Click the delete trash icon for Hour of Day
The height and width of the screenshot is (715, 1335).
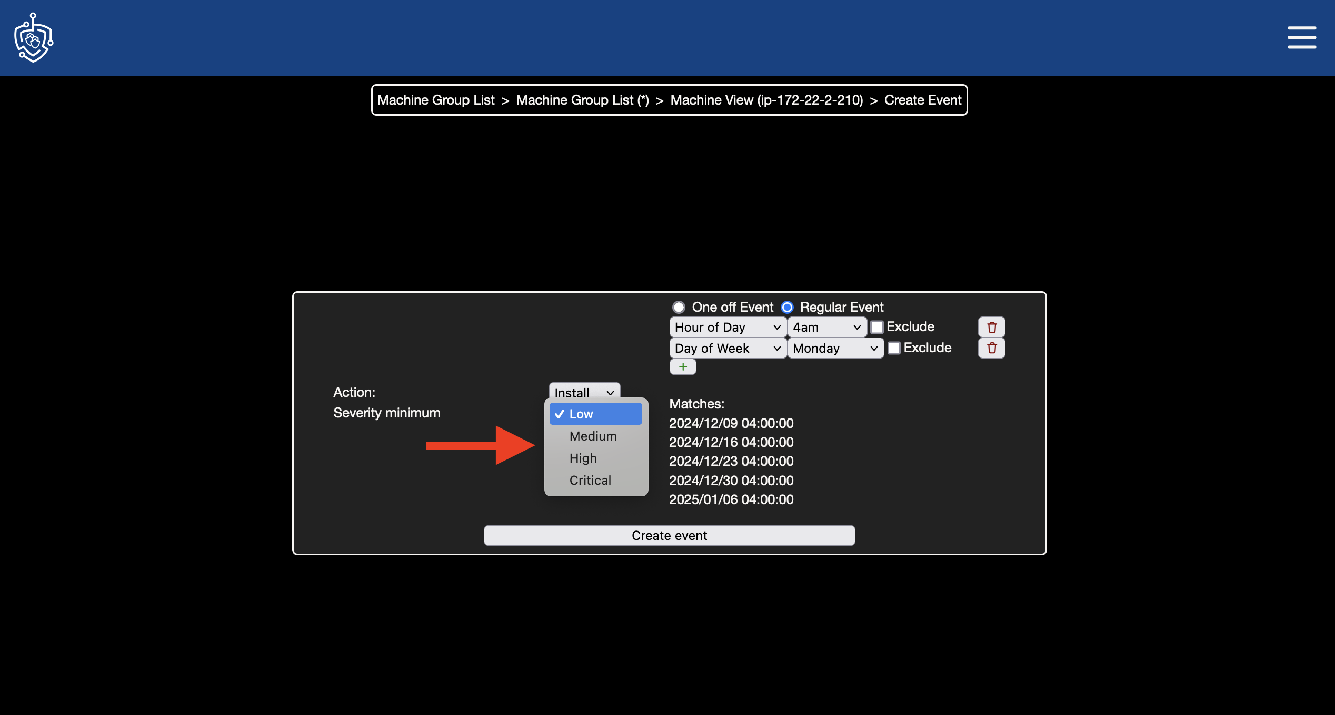992,327
